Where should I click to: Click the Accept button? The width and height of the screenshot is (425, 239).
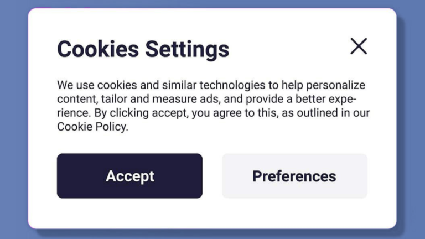(x=129, y=176)
